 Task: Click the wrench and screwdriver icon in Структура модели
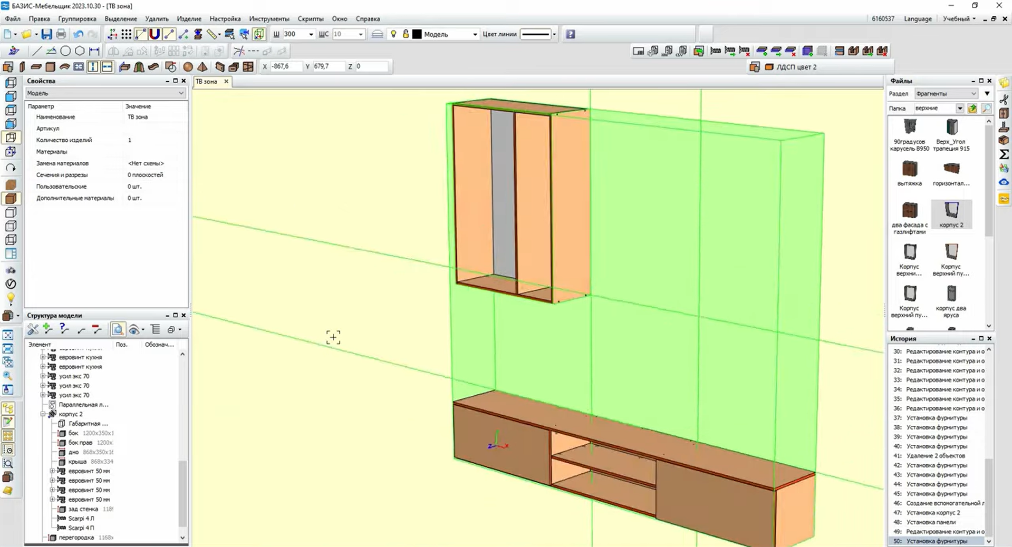point(33,329)
